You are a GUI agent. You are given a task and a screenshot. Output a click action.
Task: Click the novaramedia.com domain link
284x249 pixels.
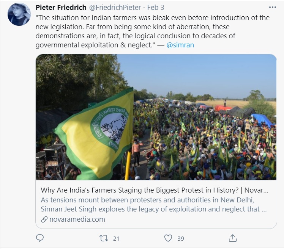77,219
